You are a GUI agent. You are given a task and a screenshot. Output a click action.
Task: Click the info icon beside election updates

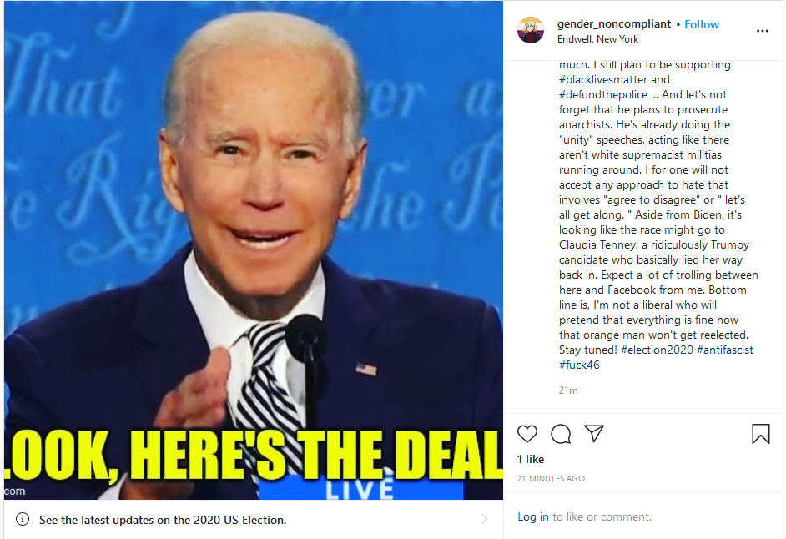tap(23, 520)
